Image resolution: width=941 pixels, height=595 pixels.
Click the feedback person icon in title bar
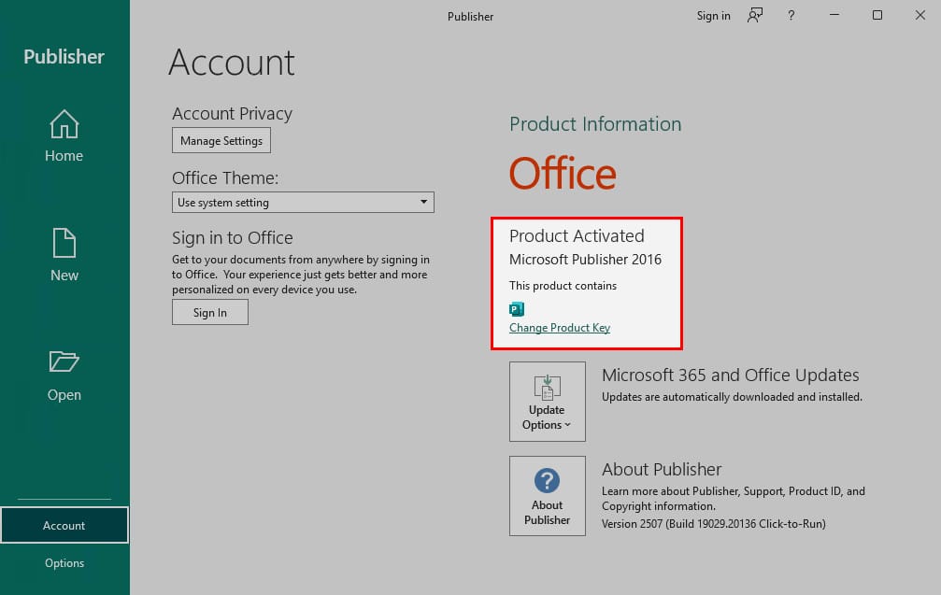coord(755,16)
